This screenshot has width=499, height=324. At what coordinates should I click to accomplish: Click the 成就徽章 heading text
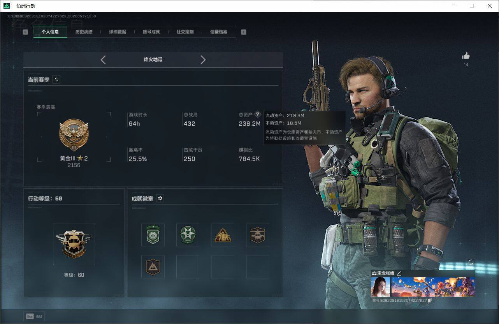(x=142, y=199)
